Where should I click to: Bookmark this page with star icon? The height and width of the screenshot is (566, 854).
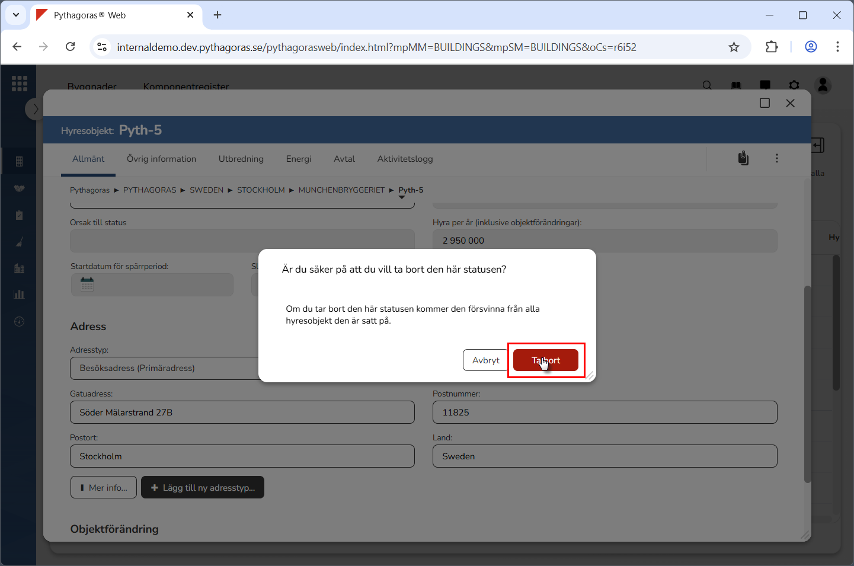(734, 47)
